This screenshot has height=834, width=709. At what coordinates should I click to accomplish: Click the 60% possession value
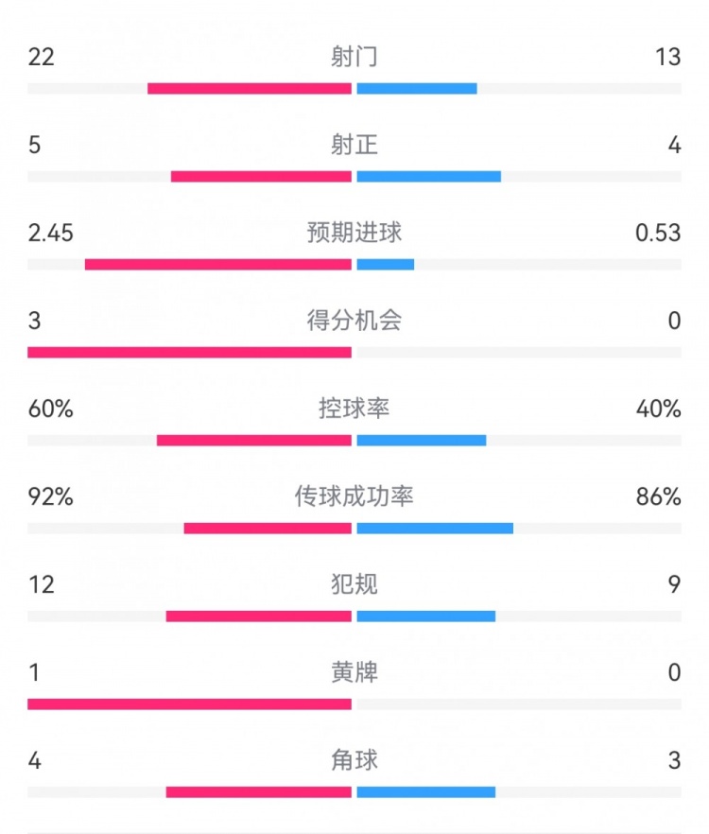click(51, 408)
